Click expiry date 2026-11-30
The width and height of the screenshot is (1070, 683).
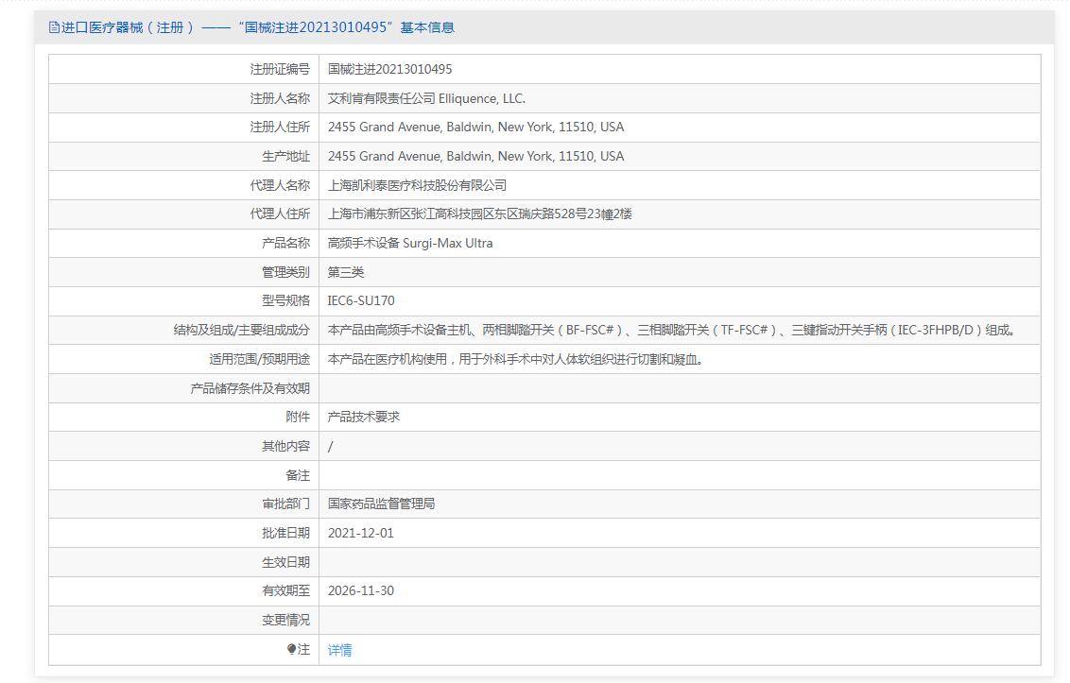[x=361, y=590]
